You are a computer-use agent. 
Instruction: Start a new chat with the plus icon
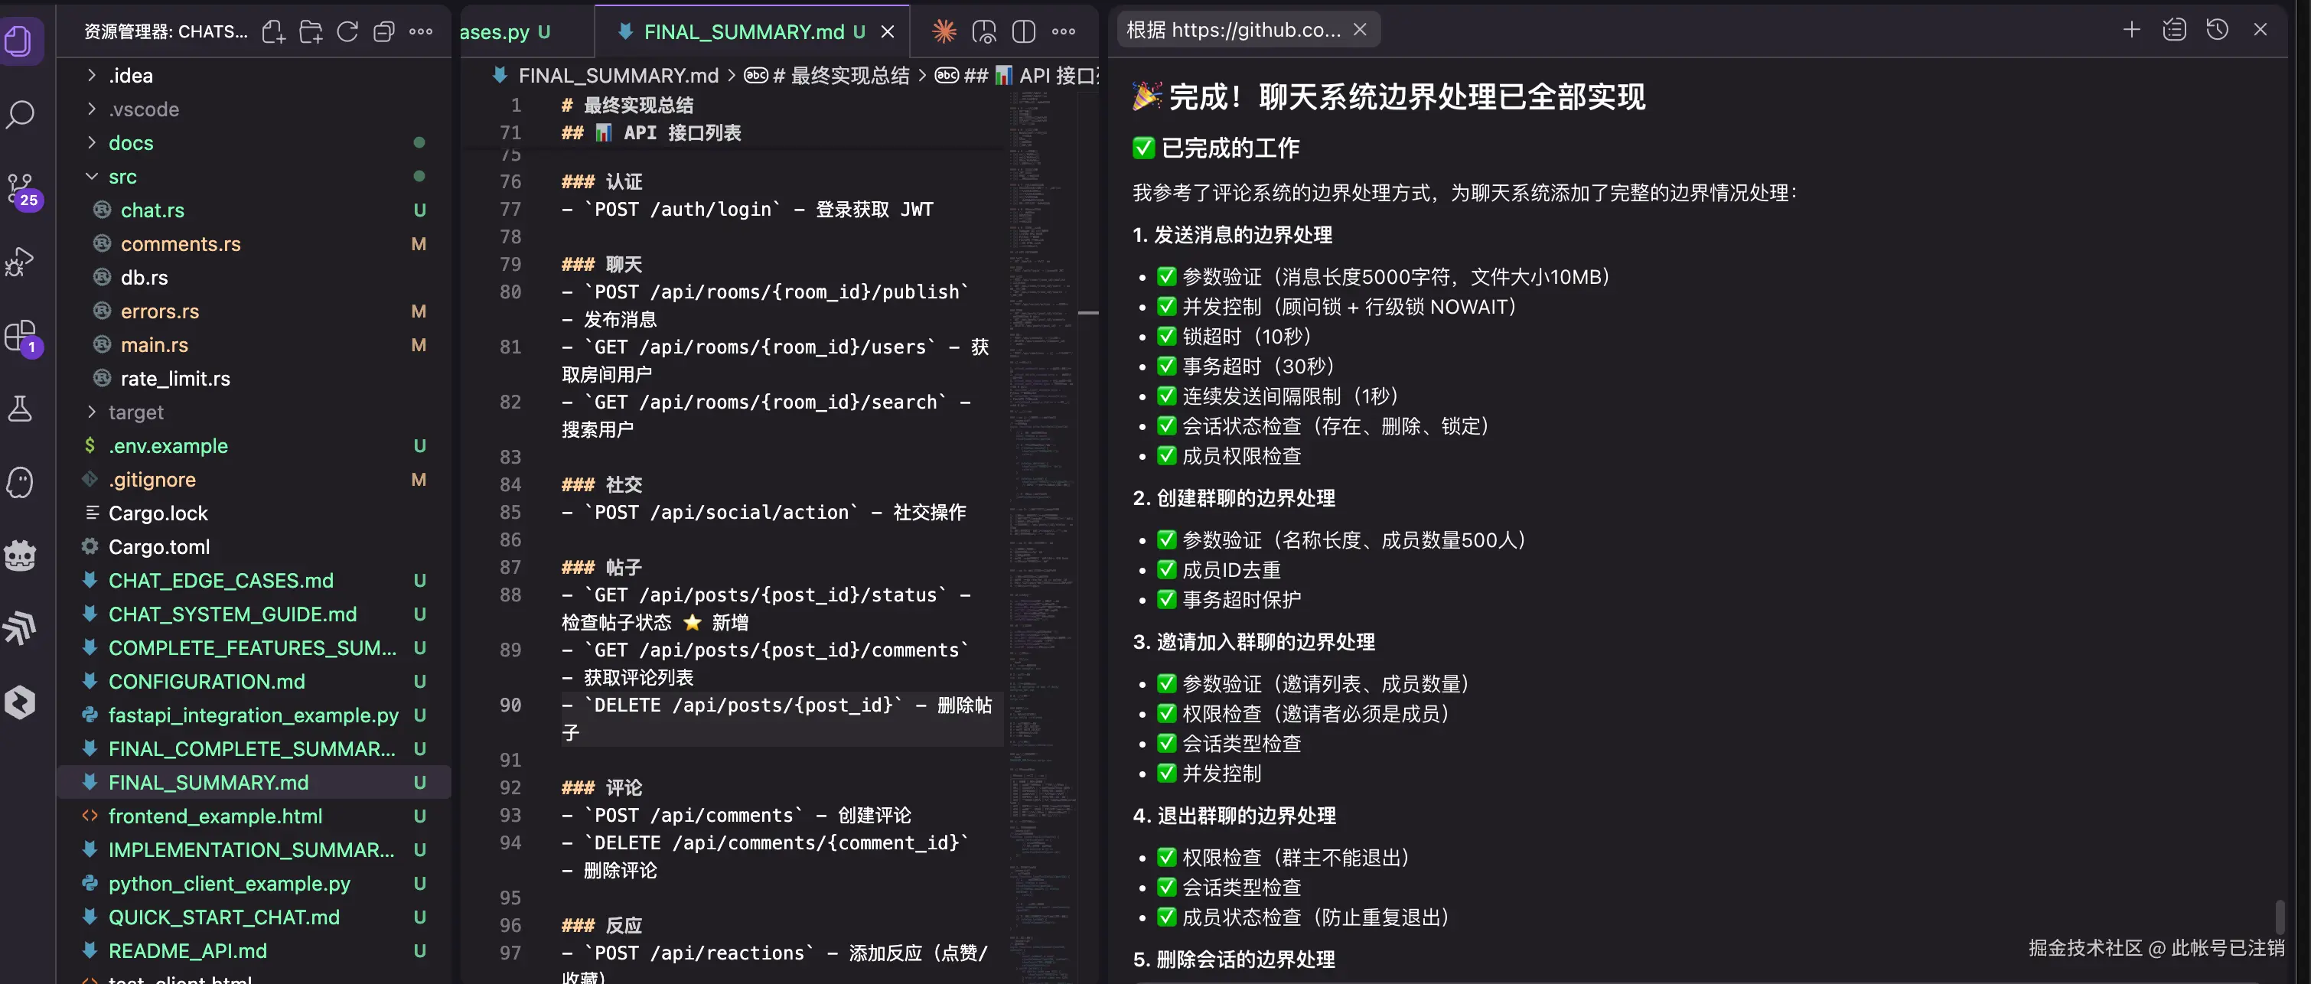[x=2130, y=29]
